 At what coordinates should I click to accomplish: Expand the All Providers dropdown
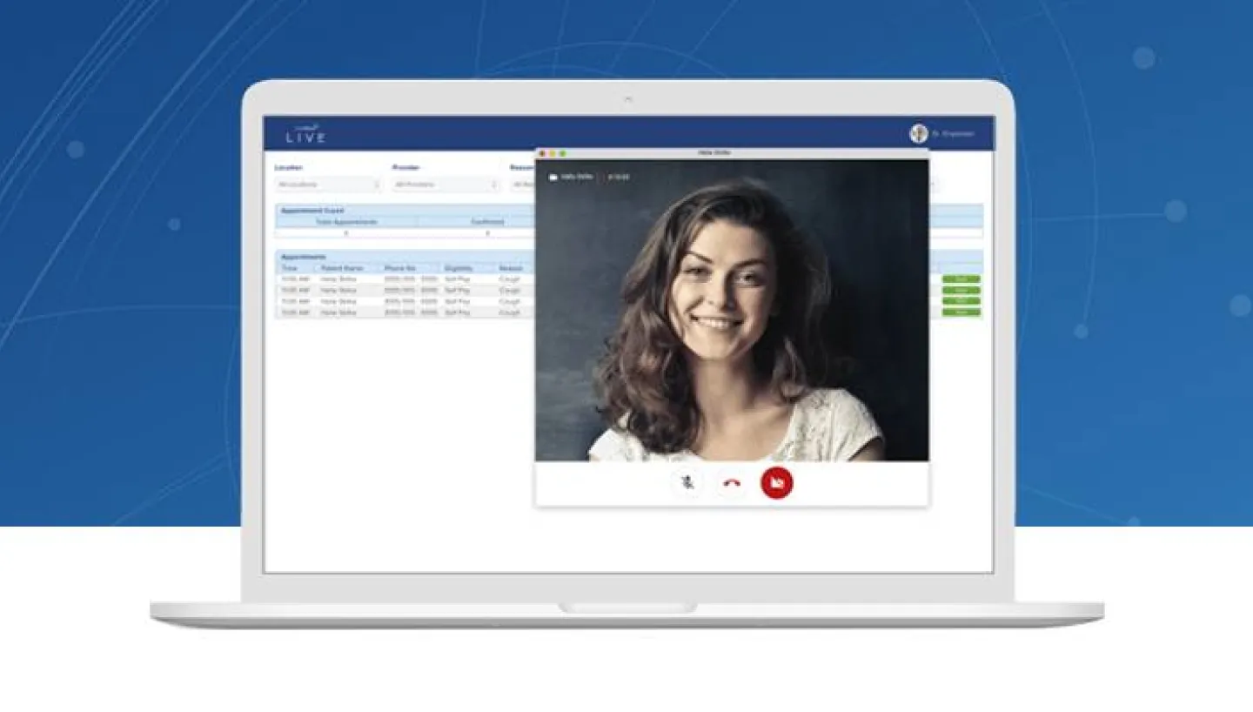442,185
